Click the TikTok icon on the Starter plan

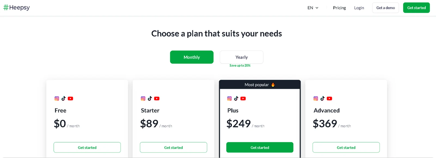coord(150,98)
